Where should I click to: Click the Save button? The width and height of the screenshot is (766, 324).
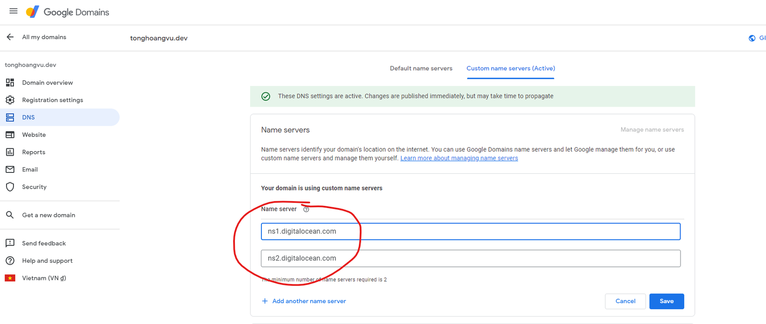tap(666, 301)
